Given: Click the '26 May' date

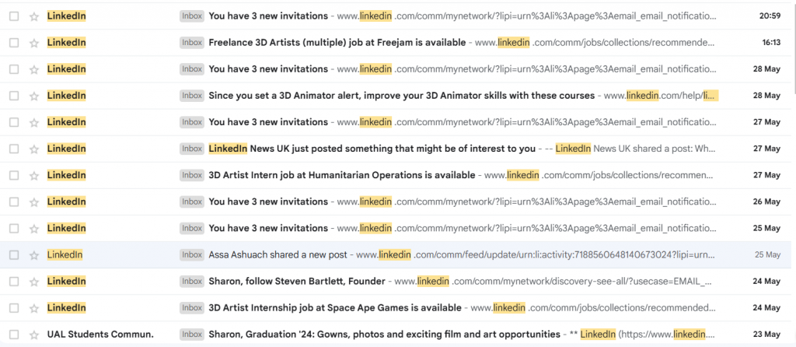Looking at the screenshot, I should tap(766, 202).
